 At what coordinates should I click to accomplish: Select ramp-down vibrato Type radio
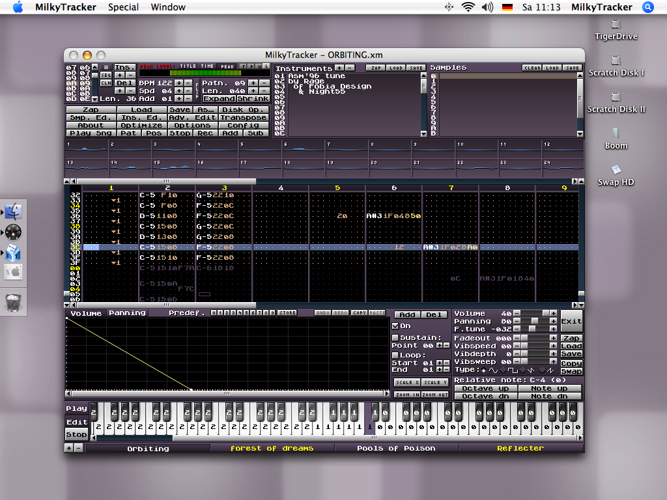(523, 370)
